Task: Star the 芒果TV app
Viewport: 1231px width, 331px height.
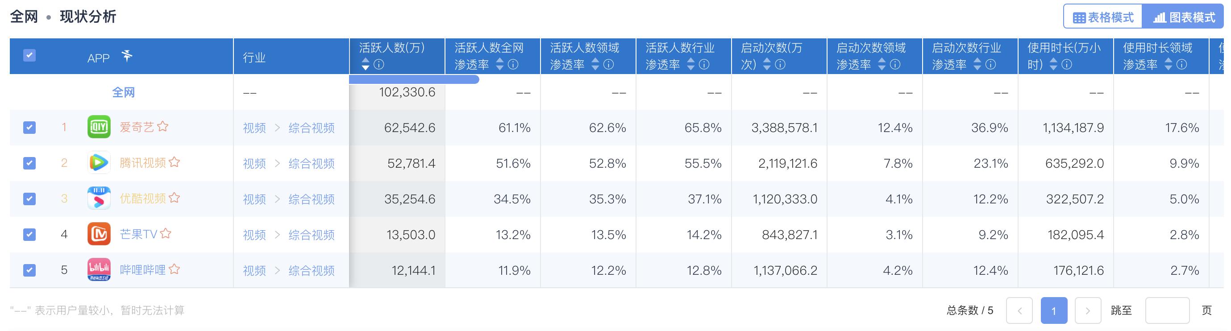Action: point(166,234)
